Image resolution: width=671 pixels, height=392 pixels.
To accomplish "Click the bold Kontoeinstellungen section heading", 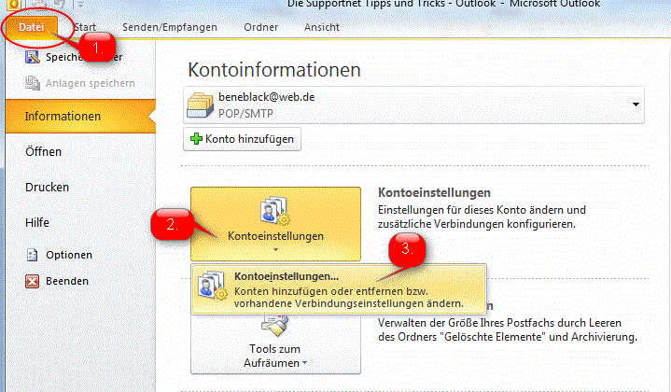I will coord(434,193).
